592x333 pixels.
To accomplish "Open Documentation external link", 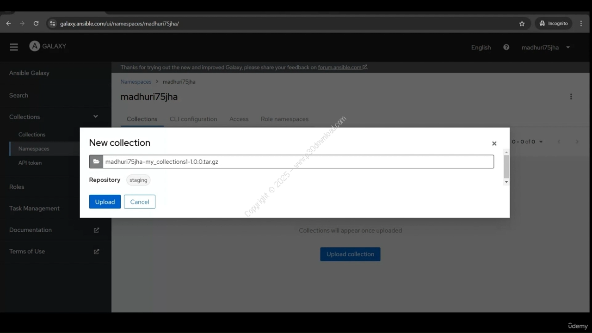I will pyautogui.click(x=31, y=230).
